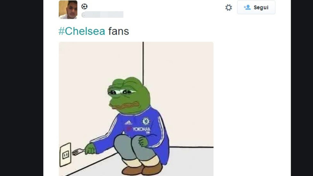The width and height of the screenshot is (313, 176).
Task: Click the Chelsea crest on the blue jersey
Action: point(146,121)
